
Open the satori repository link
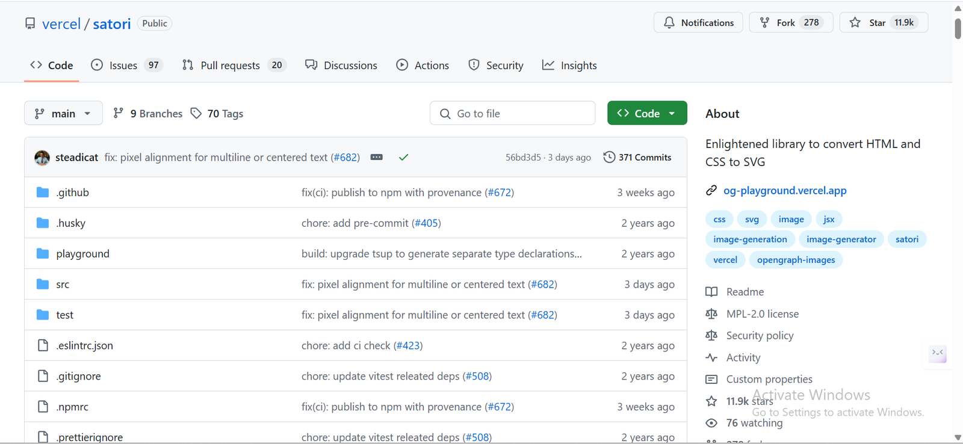pos(112,24)
